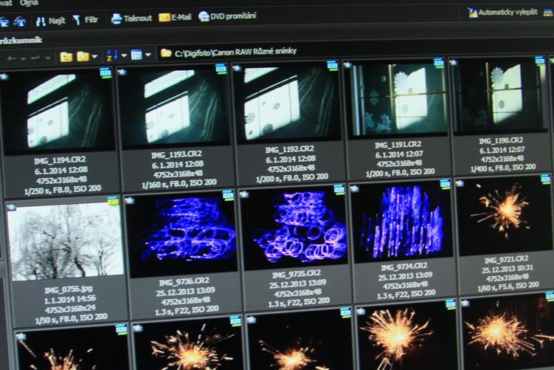This screenshot has height=370, width=554.
Task: Switch to the Průzkumník tab
Action: click(21, 41)
